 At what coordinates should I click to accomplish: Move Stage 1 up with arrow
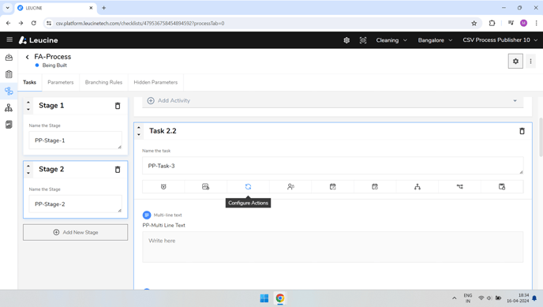[x=28, y=103]
